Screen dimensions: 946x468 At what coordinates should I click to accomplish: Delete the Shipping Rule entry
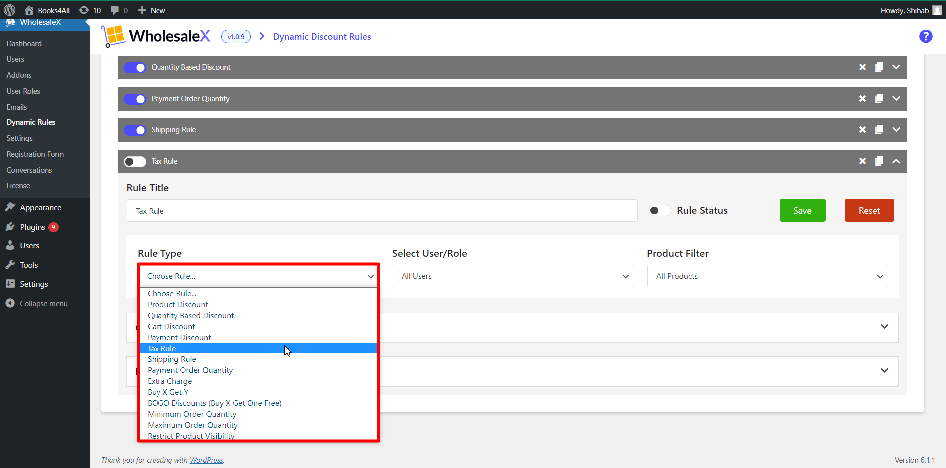point(862,130)
